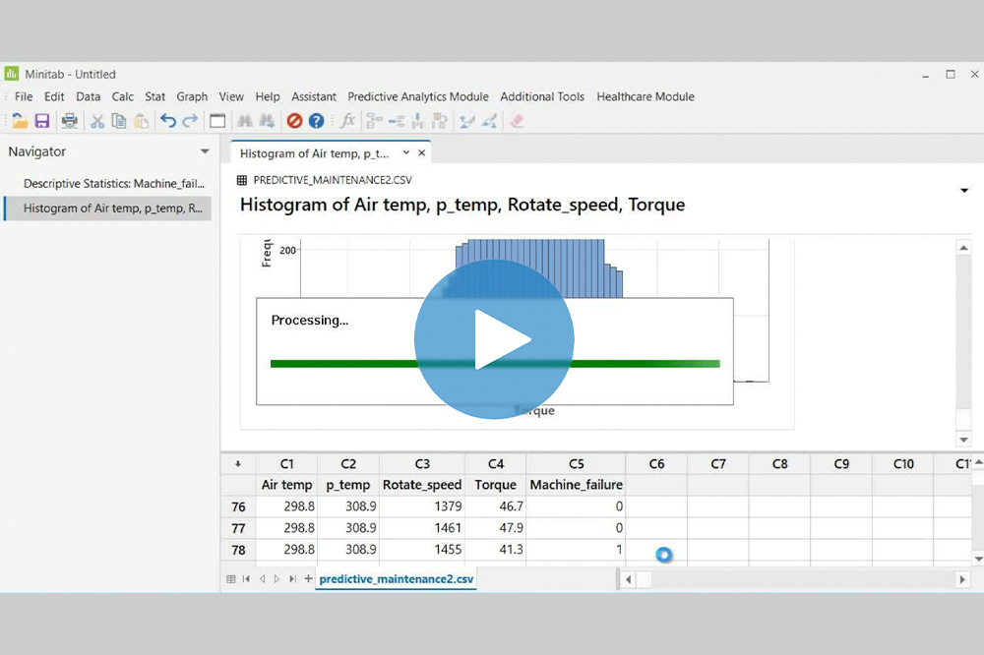
Task: Click the worksheet last-row navigation arrow
Action: click(292, 579)
